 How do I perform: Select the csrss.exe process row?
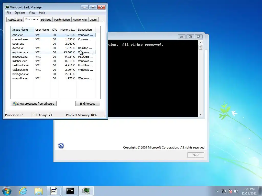[x=53, y=44]
